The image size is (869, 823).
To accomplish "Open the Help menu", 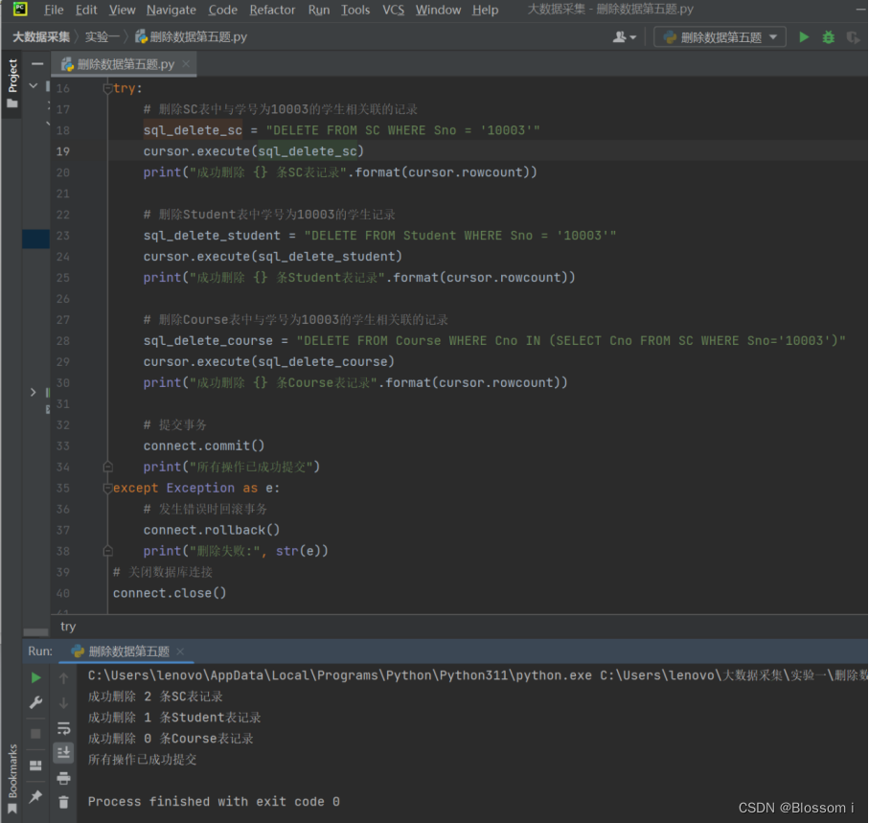I will (485, 10).
